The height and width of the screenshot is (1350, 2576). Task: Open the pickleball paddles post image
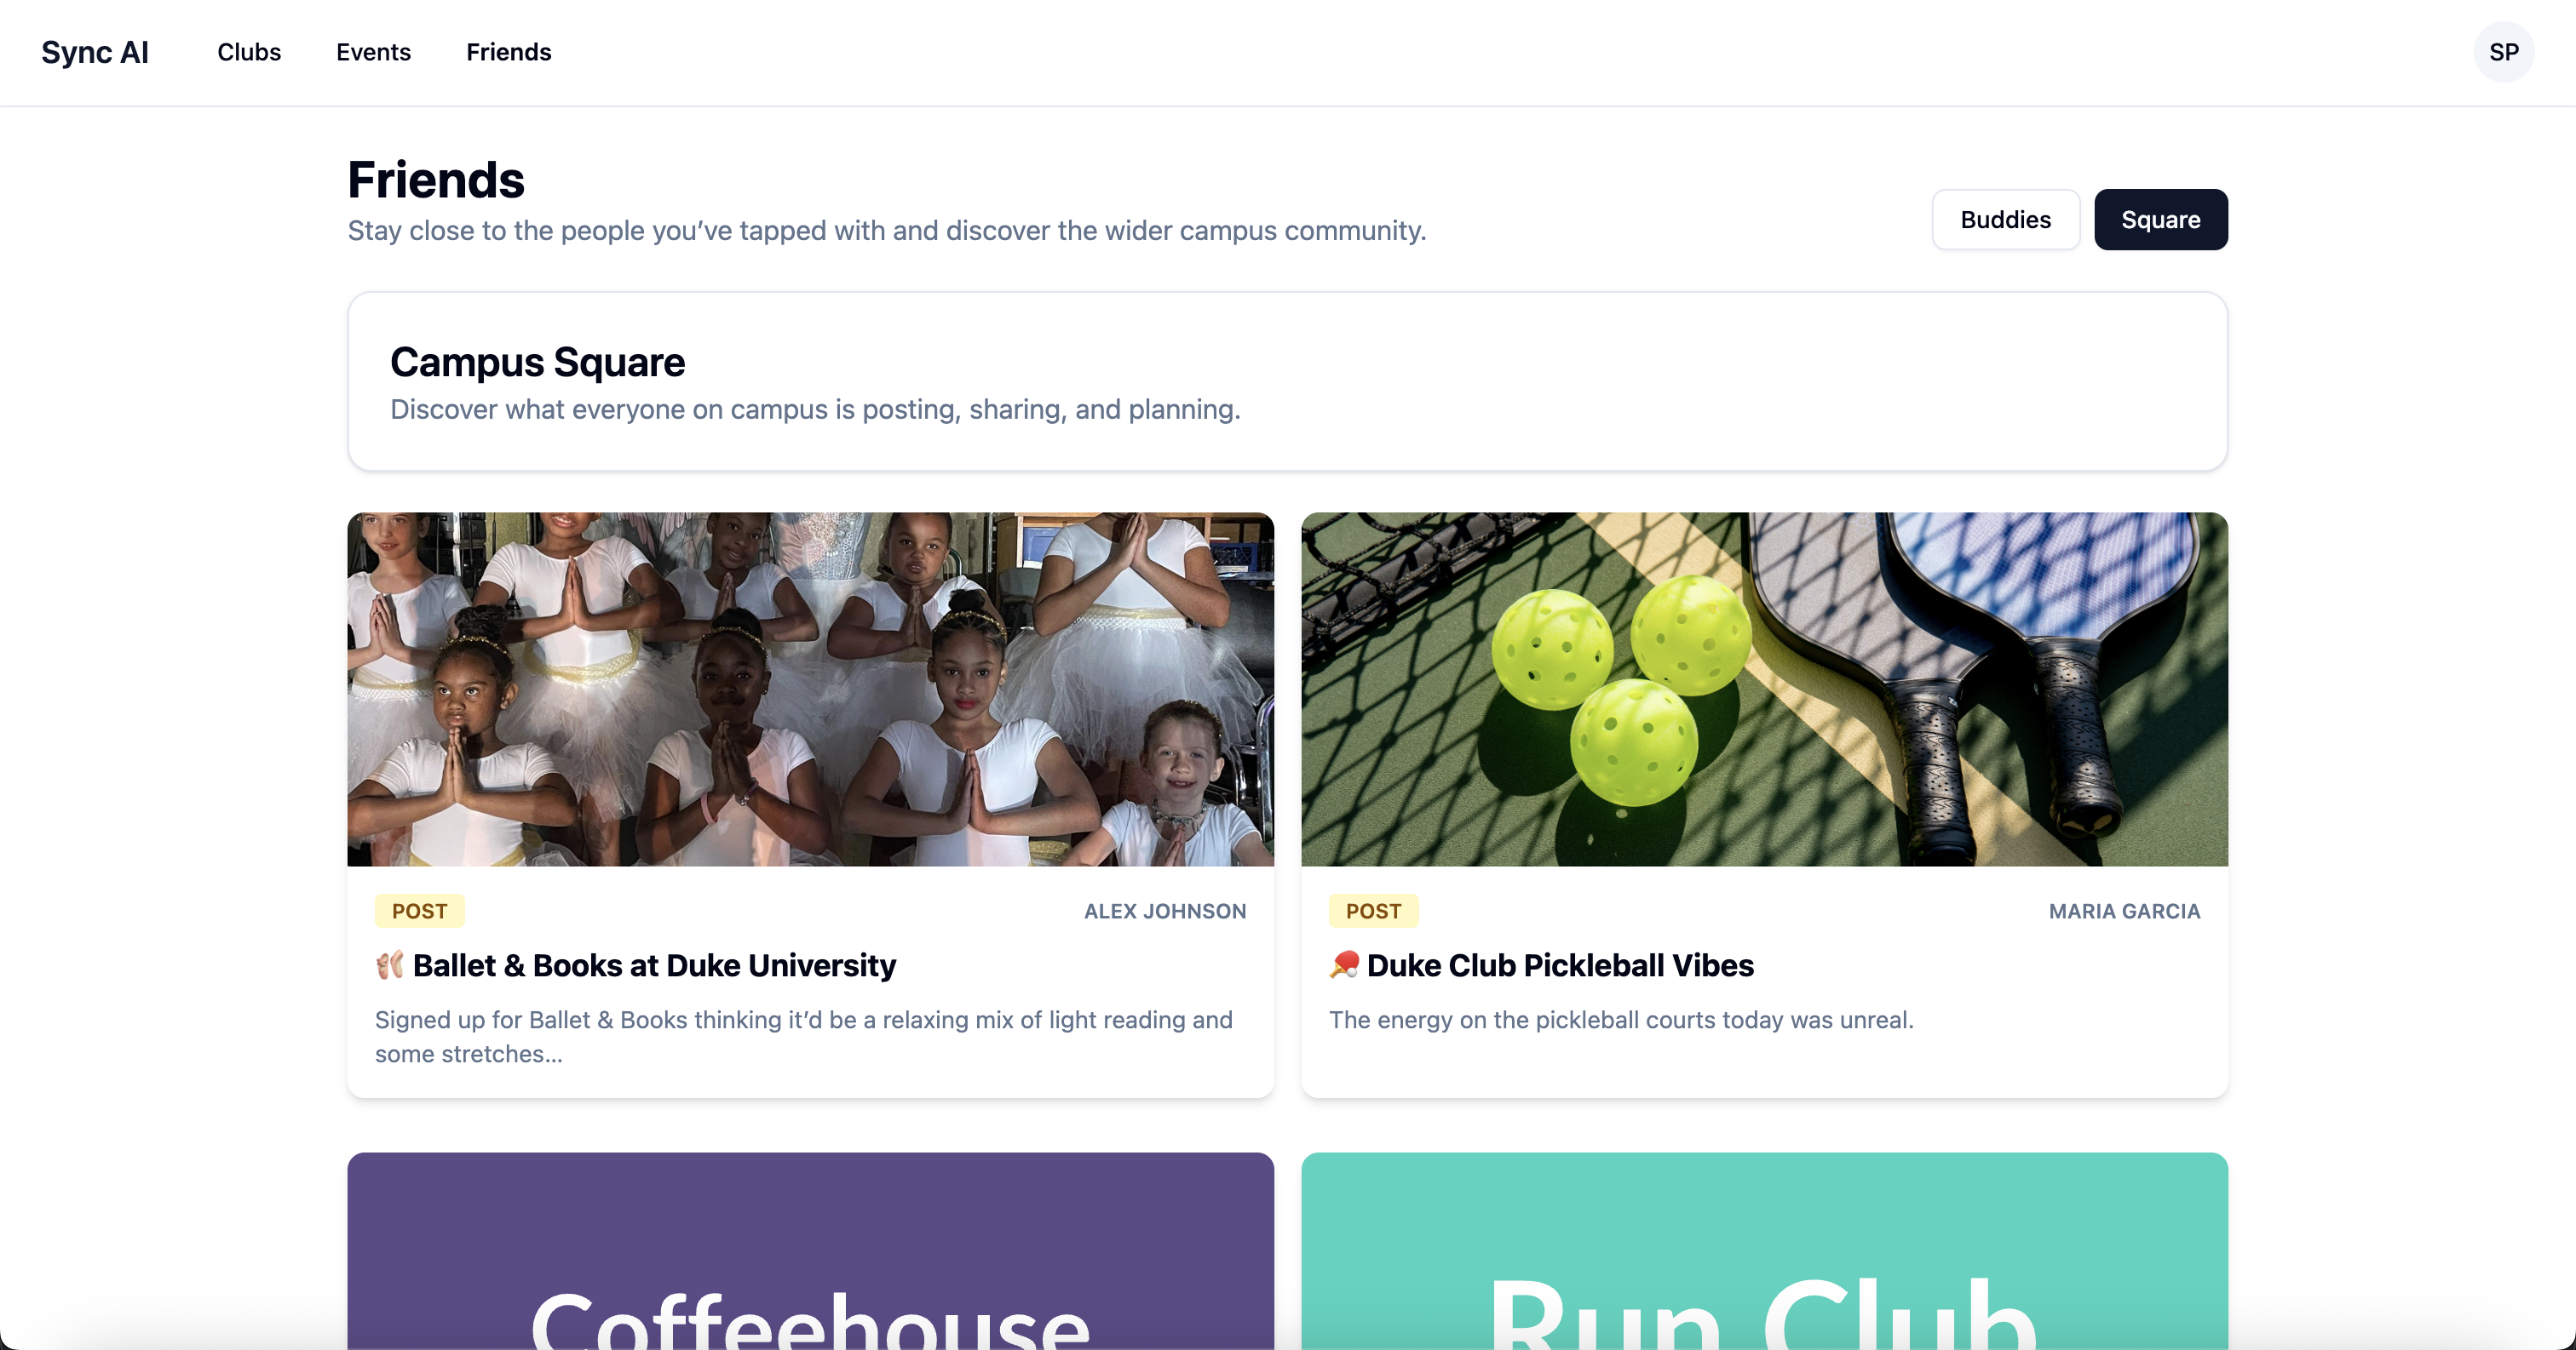click(x=1764, y=689)
